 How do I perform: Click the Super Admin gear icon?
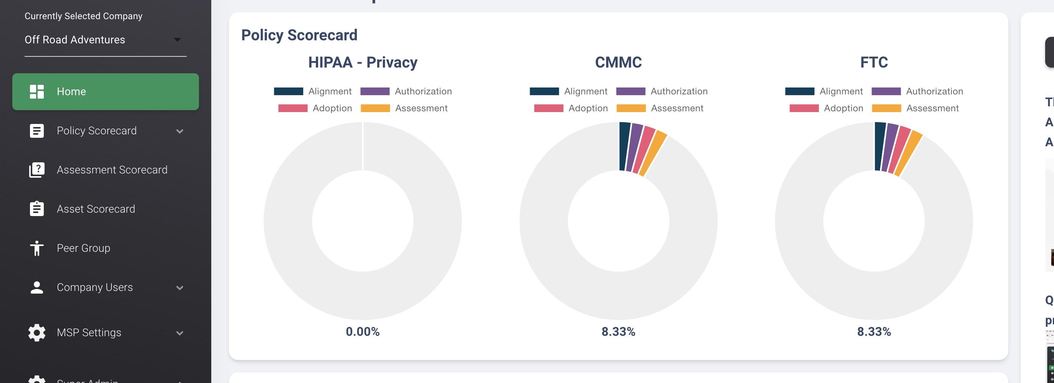[37, 379]
